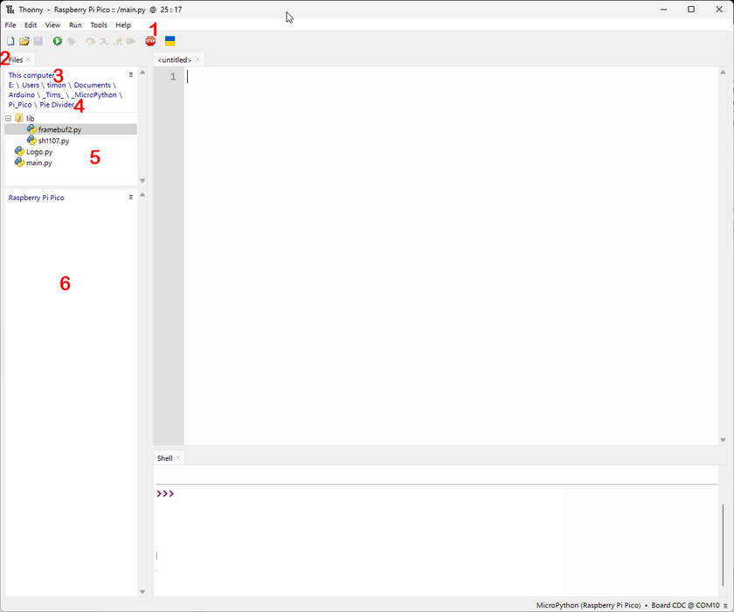Navigate to _MicroPython folder in path
The image size is (734, 612).
[x=94, y=95]
